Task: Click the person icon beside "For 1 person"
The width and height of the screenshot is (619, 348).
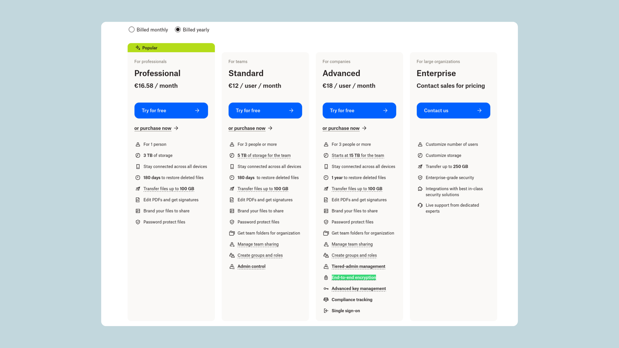Action: pos(138,144)
